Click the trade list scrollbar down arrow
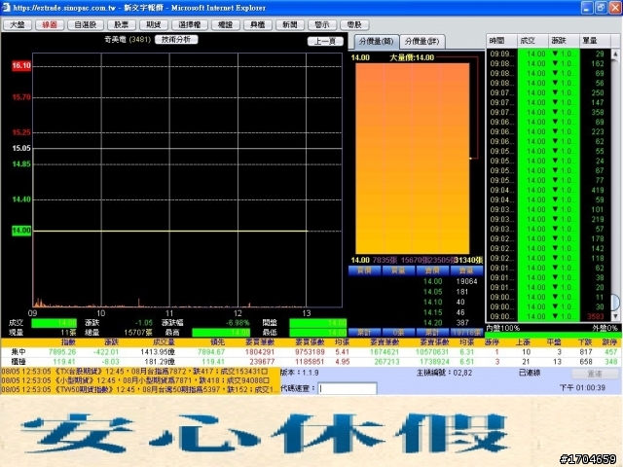The height and width of the screenshot is (467, 623). tap(615, 316)
